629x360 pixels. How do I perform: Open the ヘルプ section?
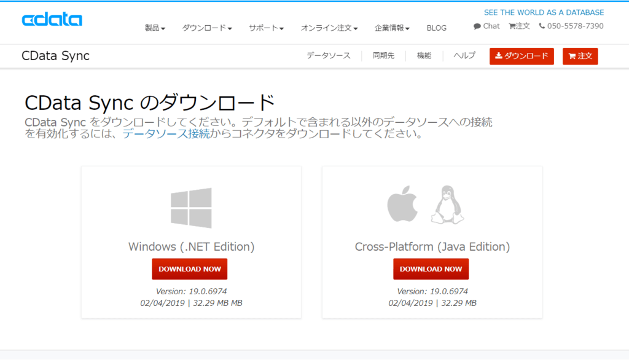coord(464,56)
